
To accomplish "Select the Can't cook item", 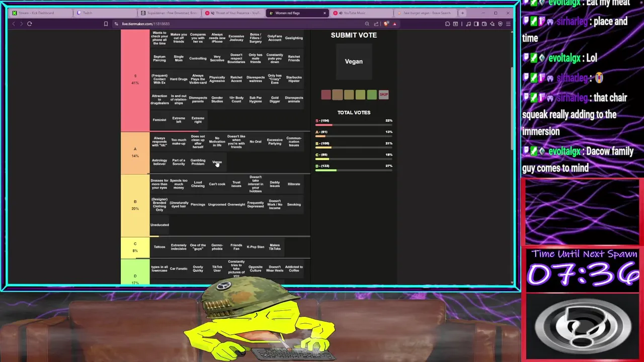I will tap(217, 184).
